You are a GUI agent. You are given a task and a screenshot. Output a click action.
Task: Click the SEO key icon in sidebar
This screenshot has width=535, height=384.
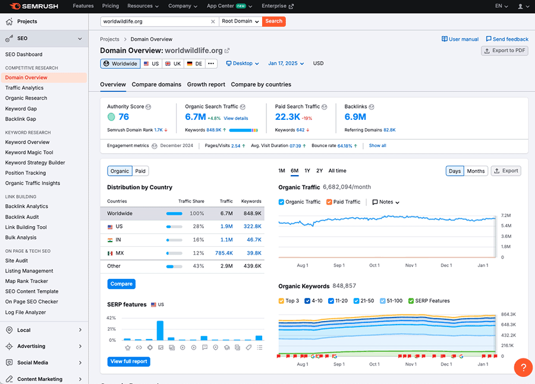9,39
